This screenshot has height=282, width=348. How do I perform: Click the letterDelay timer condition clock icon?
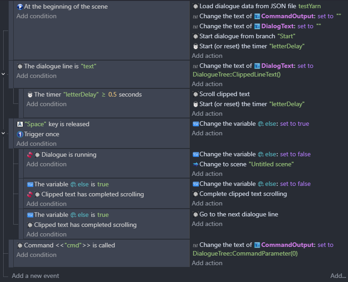(30, 95)
